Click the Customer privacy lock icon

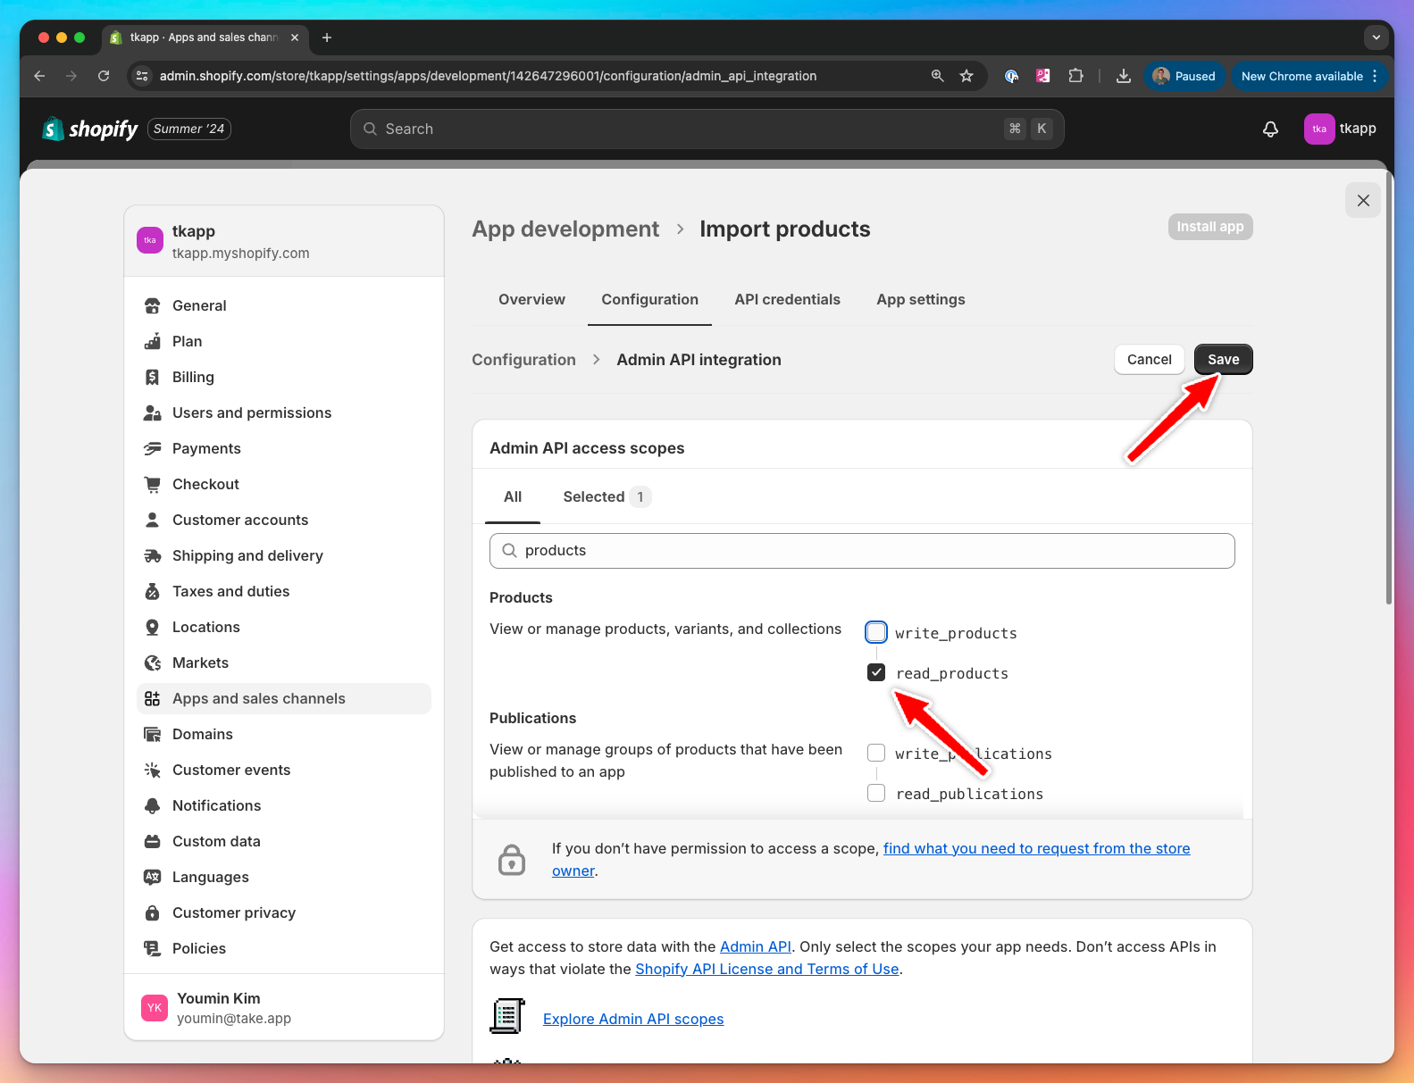pyautogui.click(x=153, y=912)
